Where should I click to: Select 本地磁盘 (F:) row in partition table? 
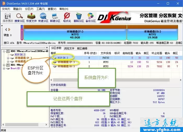pos(116,62)
